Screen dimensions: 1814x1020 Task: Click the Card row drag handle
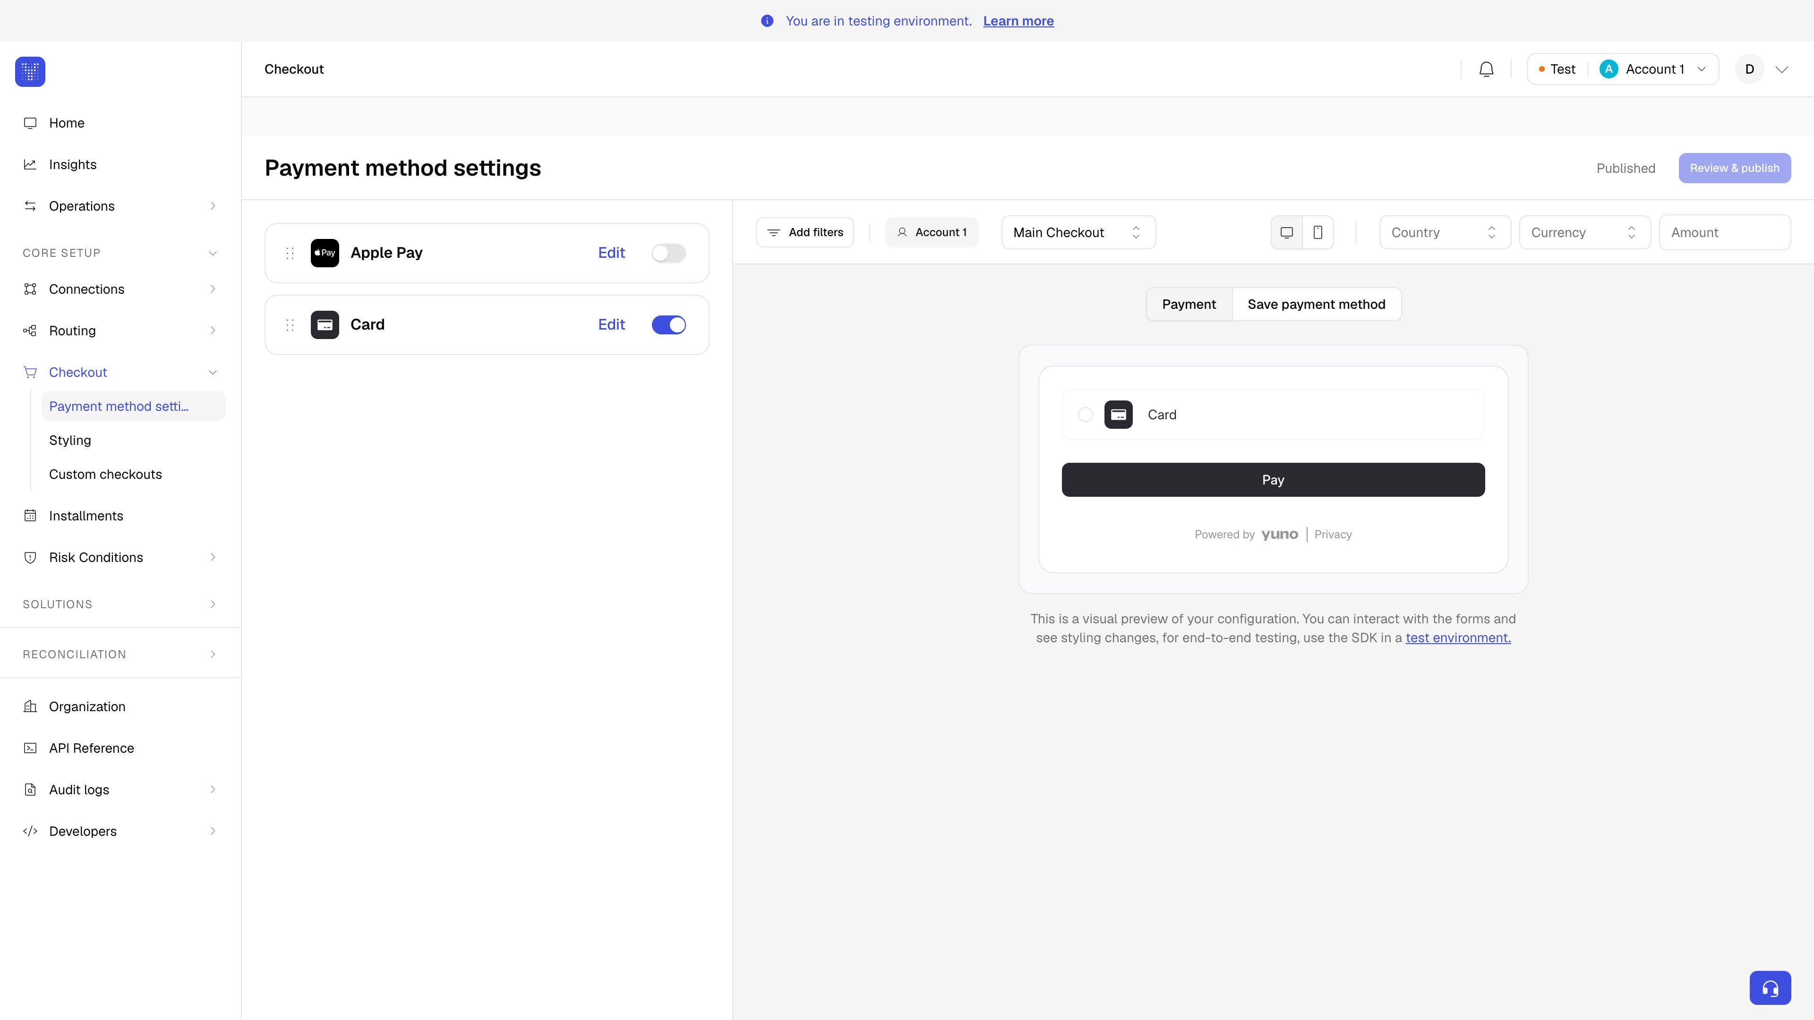pyautogui.click(x=290, y=324)
